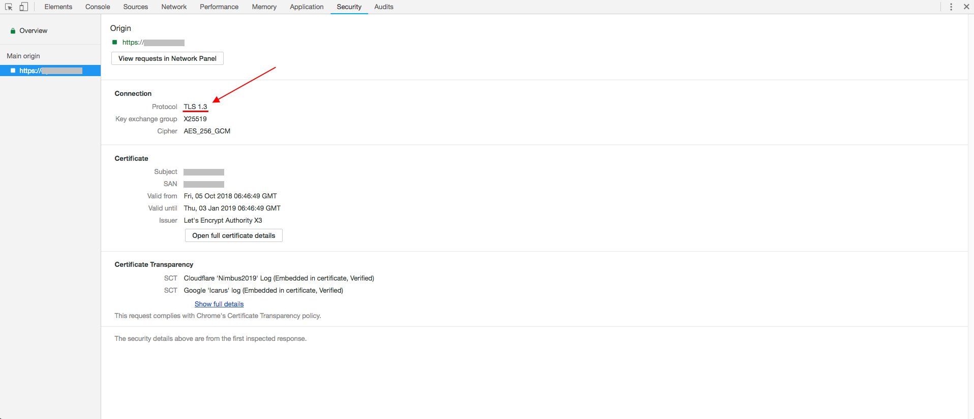Screen dimensions: 974x419
Task: Click the first inspected response note
Action: (x=210, y=338)
